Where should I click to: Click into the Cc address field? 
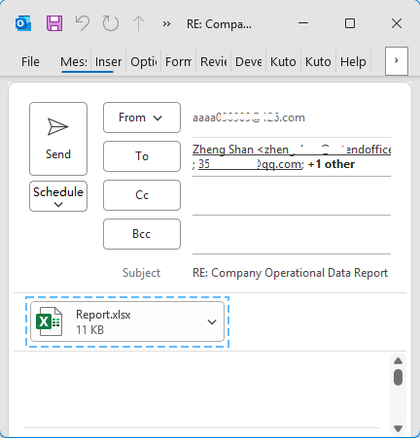(x=292, y=196)
